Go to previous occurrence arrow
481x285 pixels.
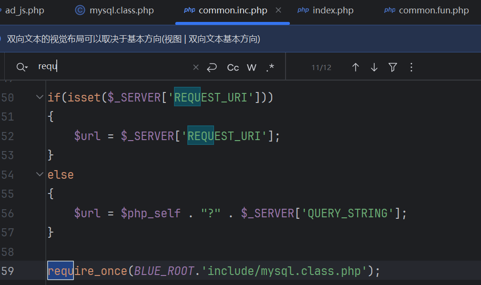click(x=355, y=67)
